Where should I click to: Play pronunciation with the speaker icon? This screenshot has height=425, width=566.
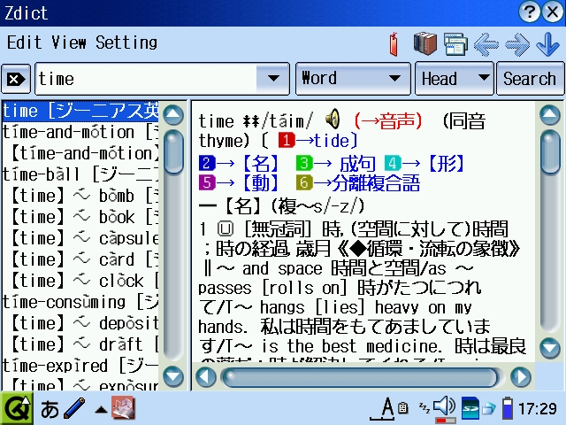tap(333, 120)
